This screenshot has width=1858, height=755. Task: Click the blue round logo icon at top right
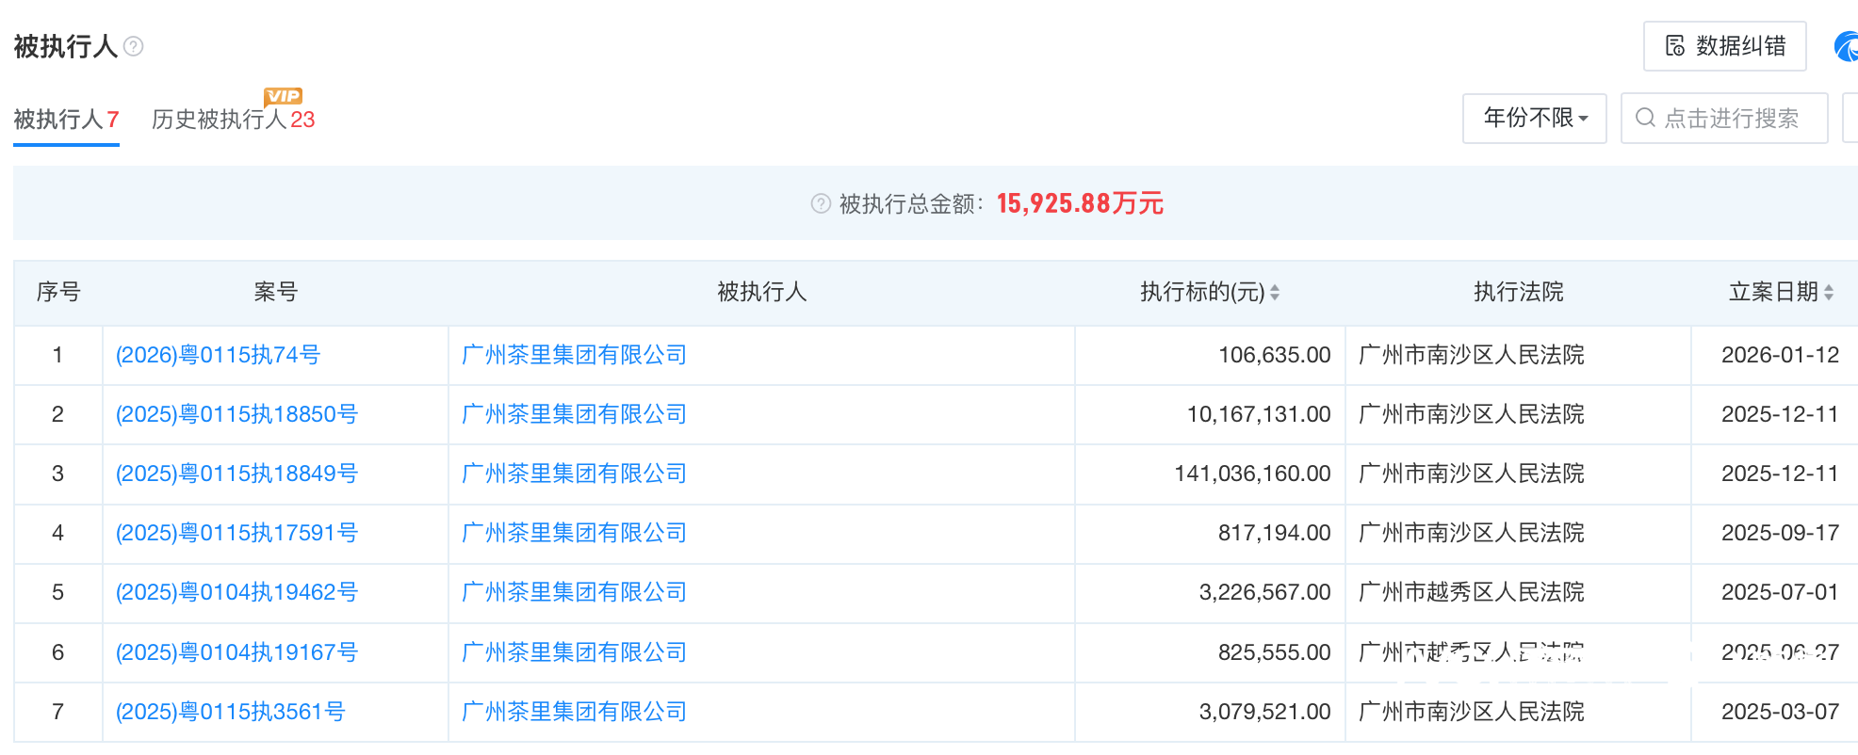[1847, 46]
